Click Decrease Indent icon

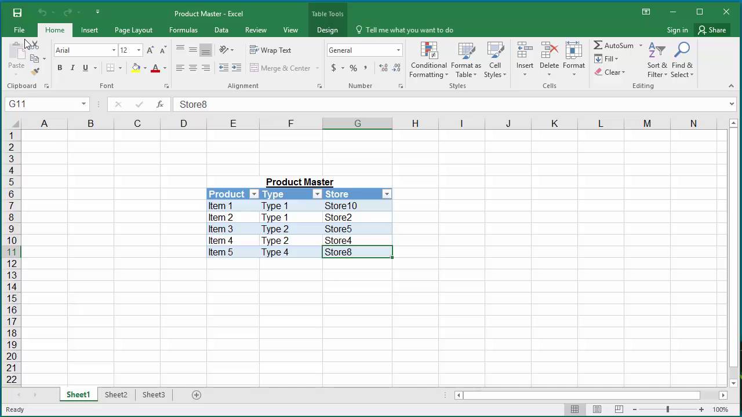point(224,68)
